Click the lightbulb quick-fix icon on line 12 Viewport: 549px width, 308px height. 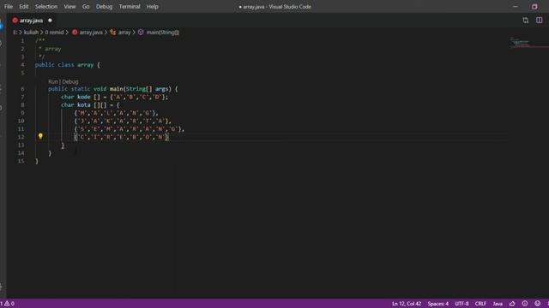coord(40,137)
